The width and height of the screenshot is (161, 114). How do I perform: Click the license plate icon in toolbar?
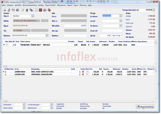point(13,10)
